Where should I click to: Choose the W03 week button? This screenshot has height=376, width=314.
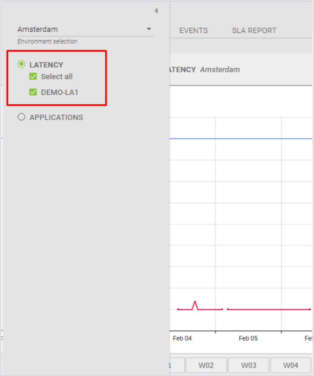click(248, 365)
